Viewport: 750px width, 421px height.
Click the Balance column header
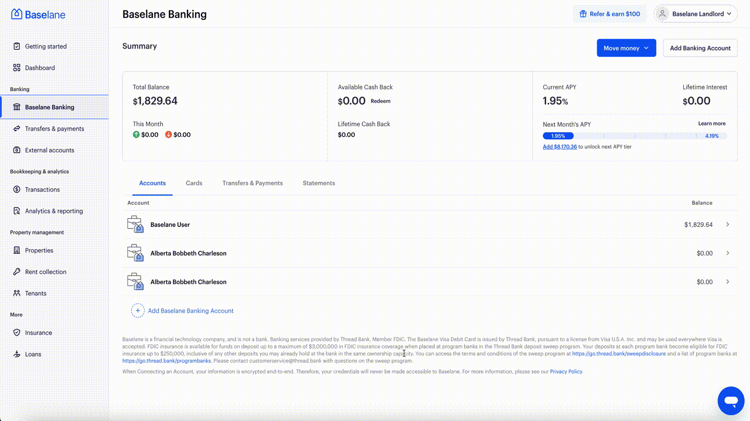point(702,203)
